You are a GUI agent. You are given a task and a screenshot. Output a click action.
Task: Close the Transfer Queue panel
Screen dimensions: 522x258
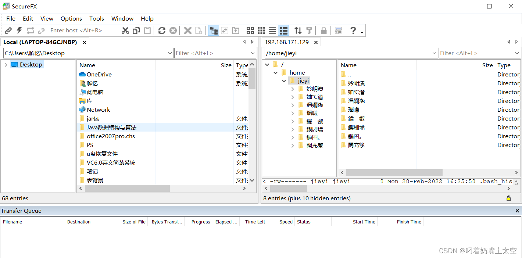point(517,211)
